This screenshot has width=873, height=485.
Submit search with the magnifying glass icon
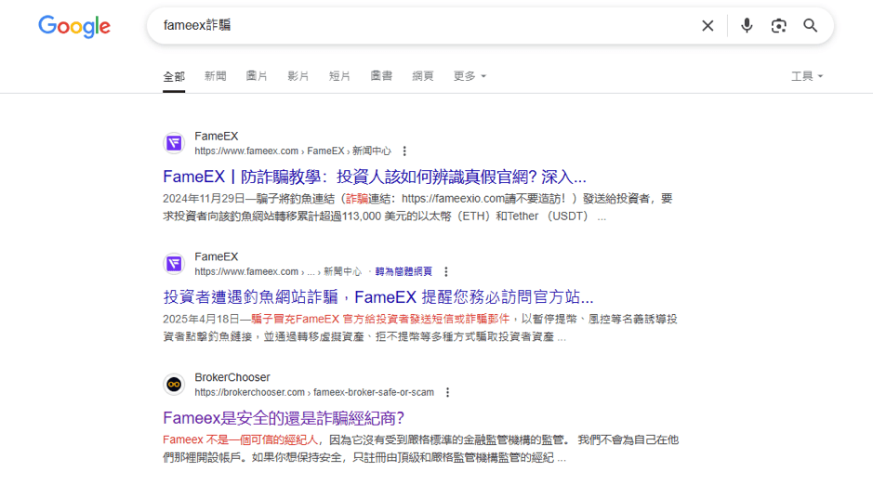(810, 26)
